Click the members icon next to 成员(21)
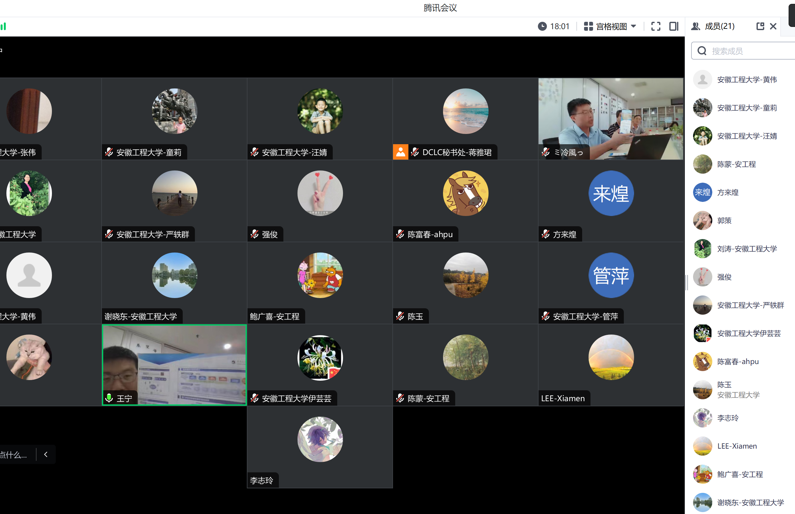The height and width of the screenshot is (514, 795). point(696,26)
